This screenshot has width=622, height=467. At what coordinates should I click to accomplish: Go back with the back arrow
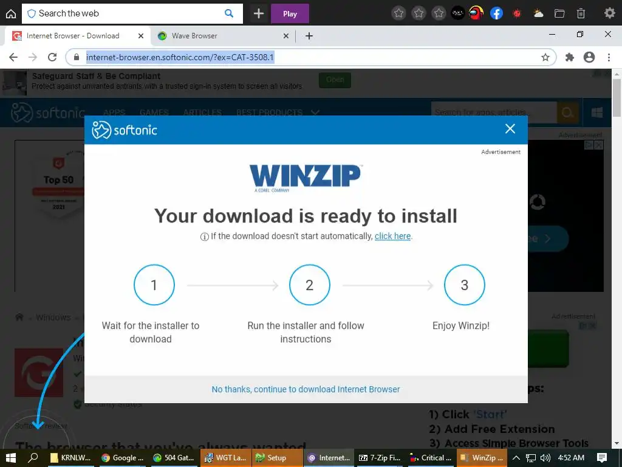(x=13, y=57)
